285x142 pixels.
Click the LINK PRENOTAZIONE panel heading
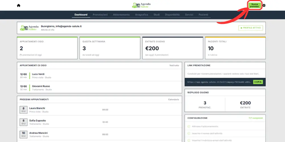coord(199,65)
